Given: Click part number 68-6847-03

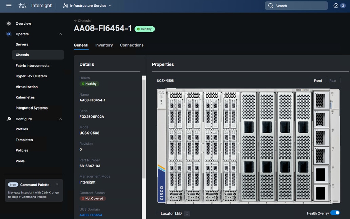Looking at the screenshot, I should coord(90,166).
